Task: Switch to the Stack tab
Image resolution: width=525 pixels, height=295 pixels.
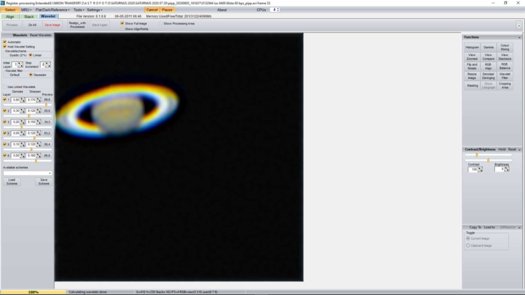Action: [x=29, y=16]
